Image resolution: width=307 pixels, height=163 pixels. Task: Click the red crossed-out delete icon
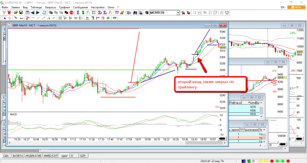click(x=9, y=13)
